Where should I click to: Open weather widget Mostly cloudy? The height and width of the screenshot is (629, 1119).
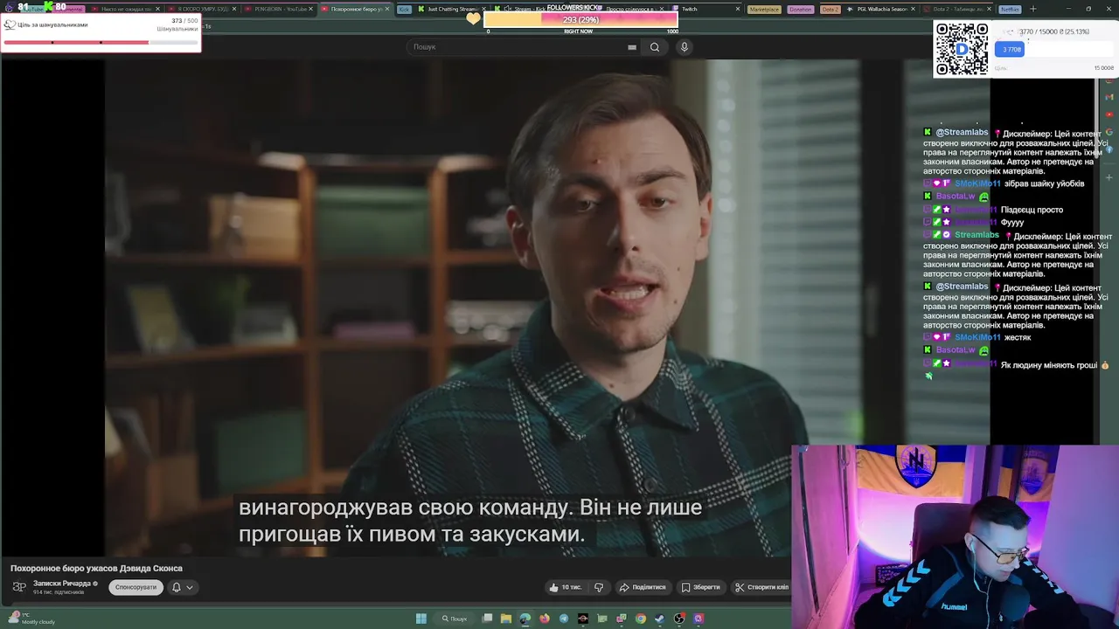(x=31, y=619)
